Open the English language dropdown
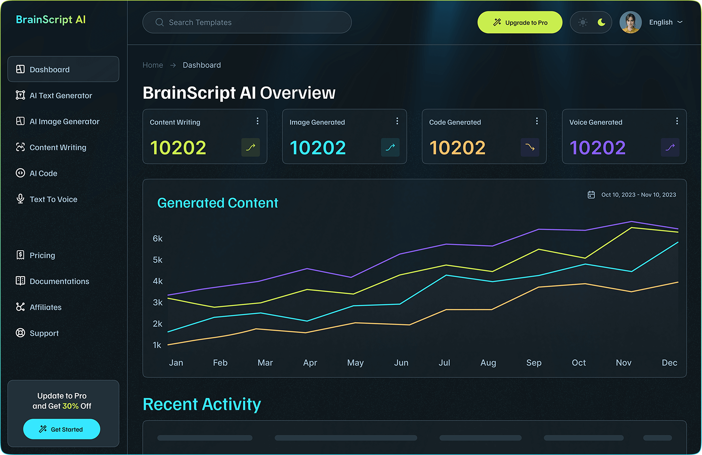This screenshot has height=455, width=702. [x=666, y=22]
